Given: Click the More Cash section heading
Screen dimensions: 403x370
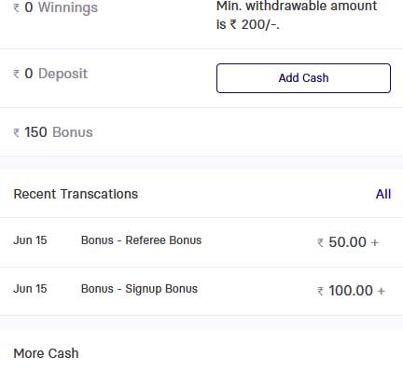Looking at the screenshot, I should tap(46, 353).
